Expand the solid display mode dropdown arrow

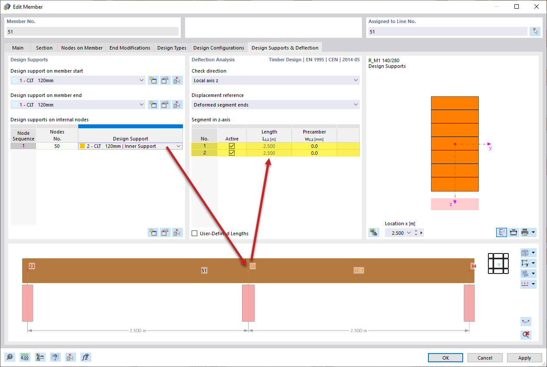click(x=533, y=274)
